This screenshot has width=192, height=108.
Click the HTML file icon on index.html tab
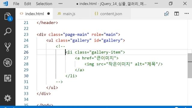(x=22, y=13)
